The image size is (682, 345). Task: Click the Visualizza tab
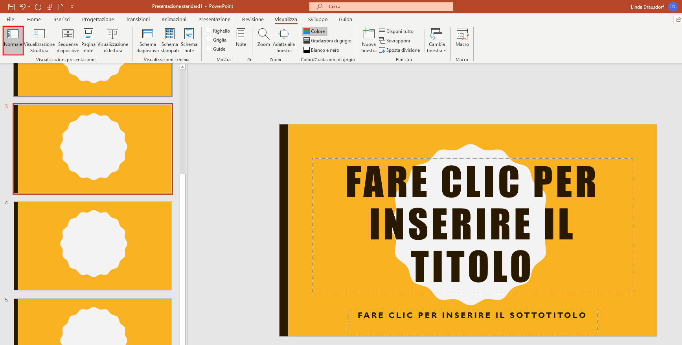pos(286,20)
